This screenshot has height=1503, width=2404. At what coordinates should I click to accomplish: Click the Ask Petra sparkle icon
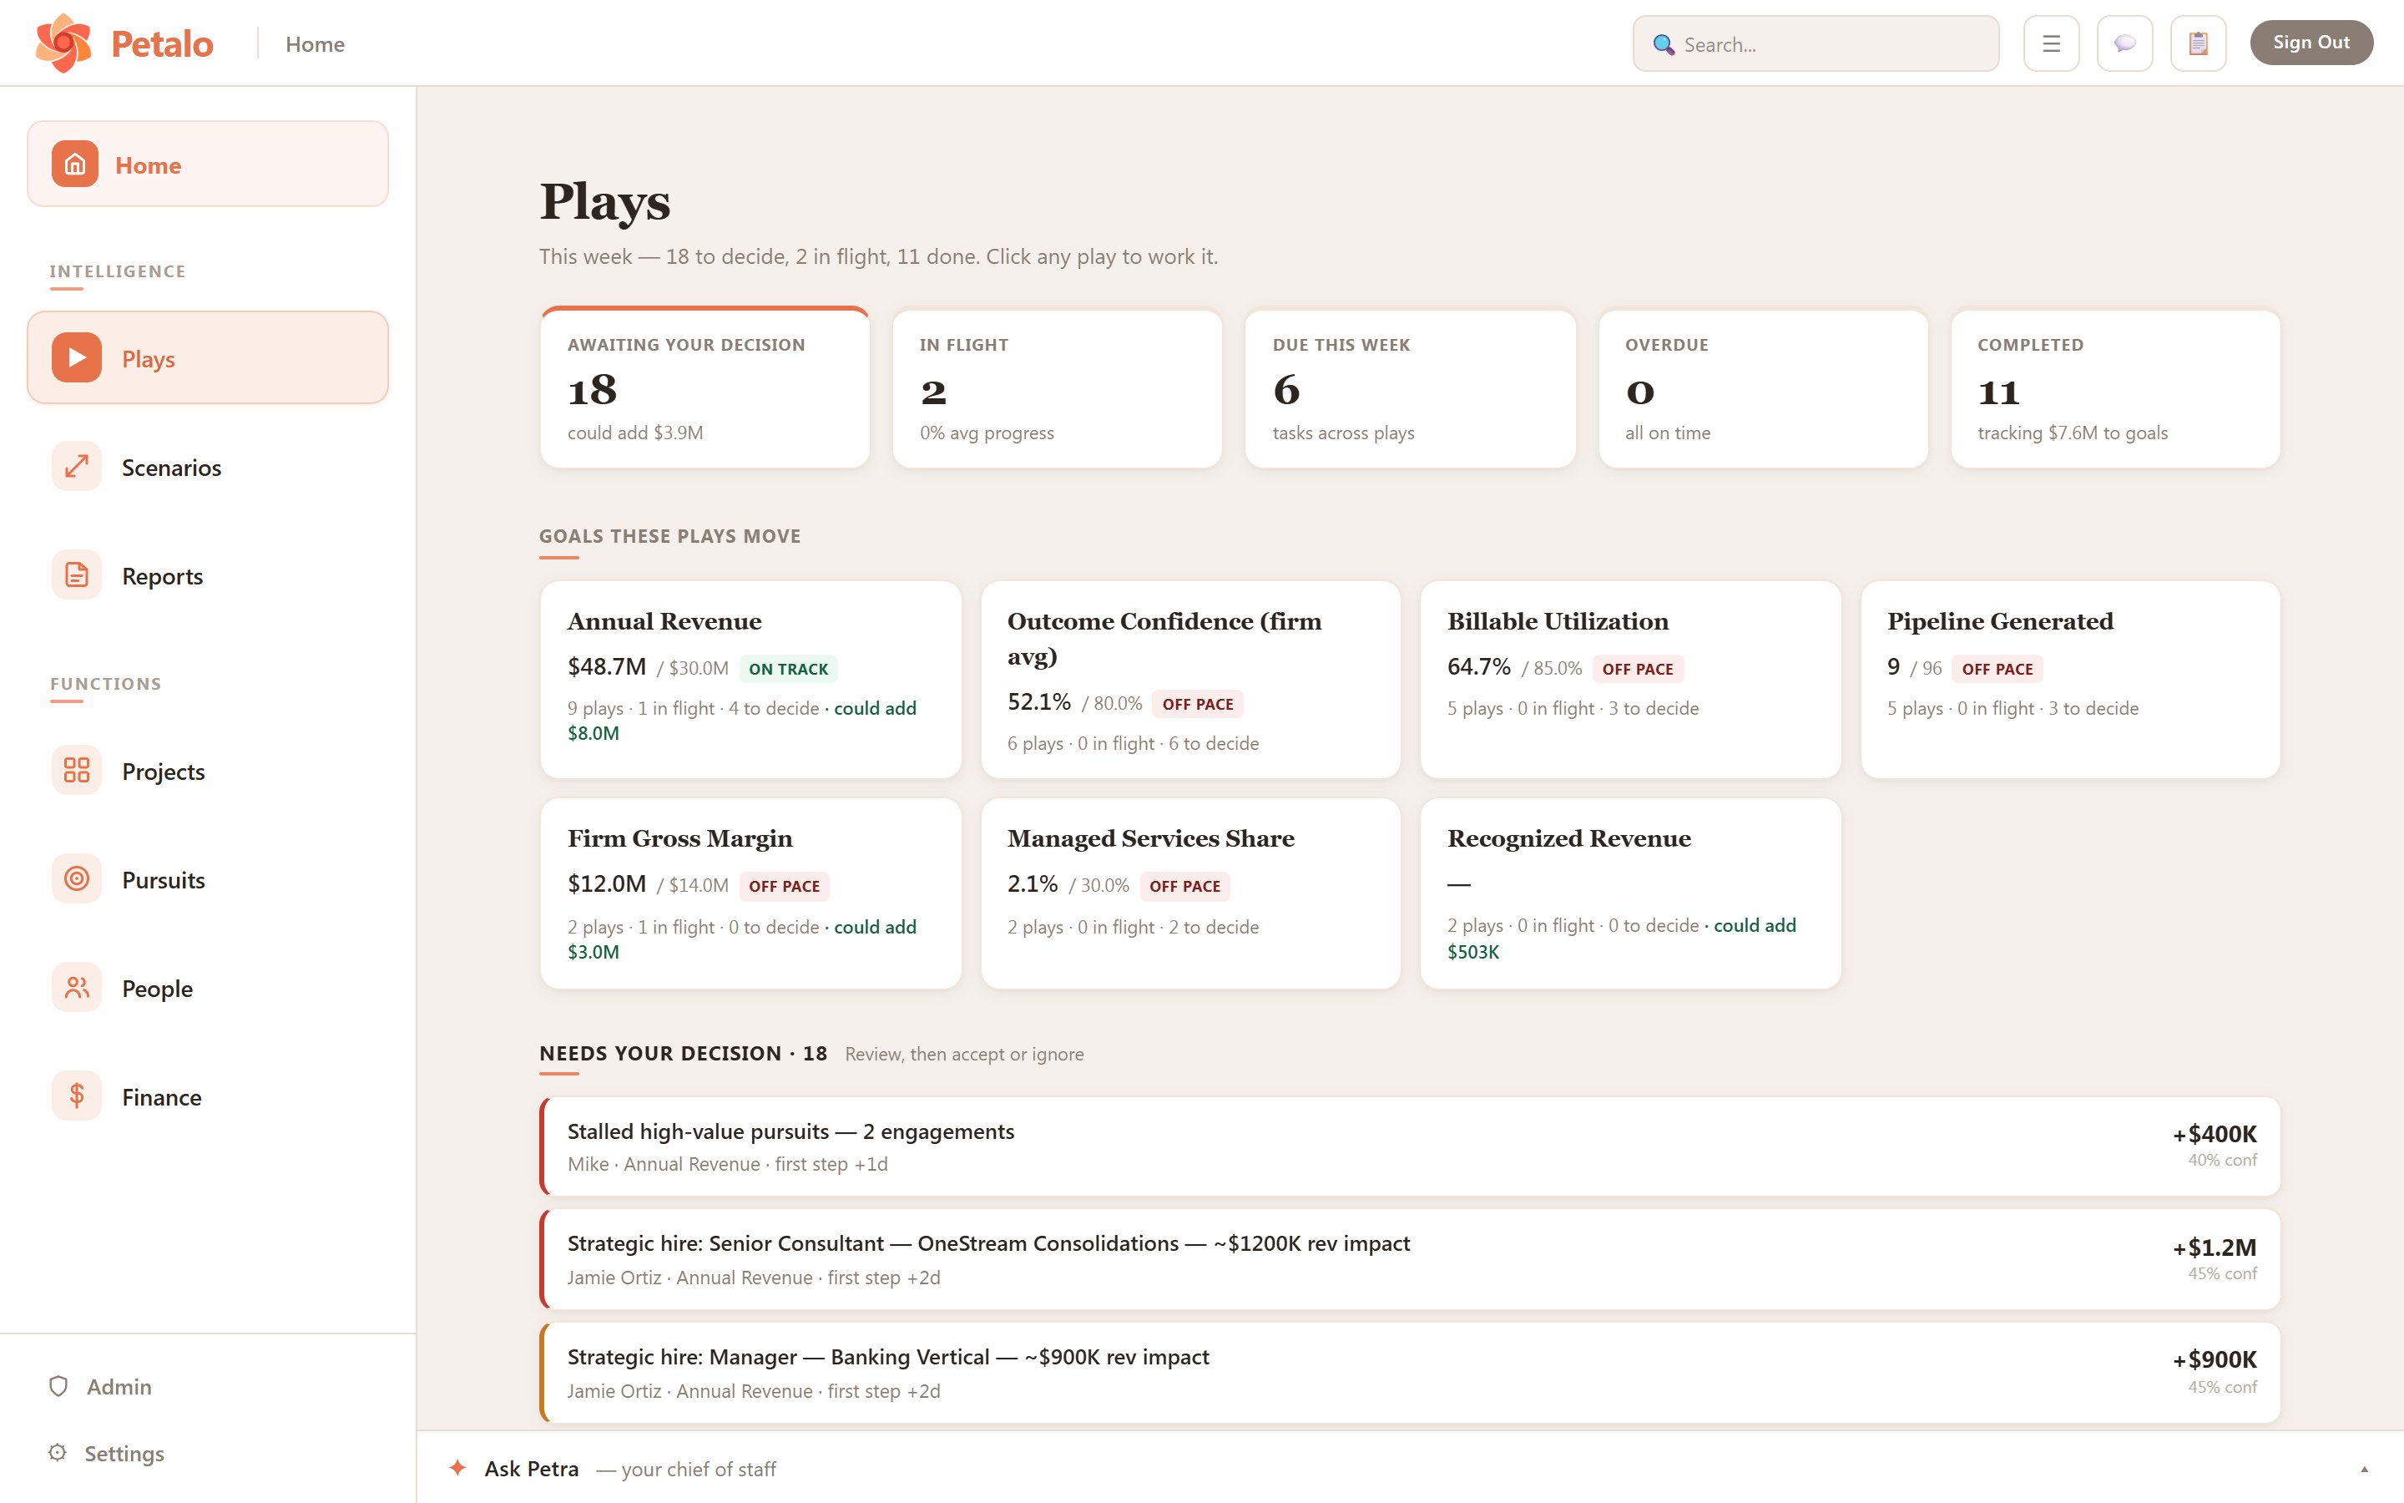click(458, 1467)
